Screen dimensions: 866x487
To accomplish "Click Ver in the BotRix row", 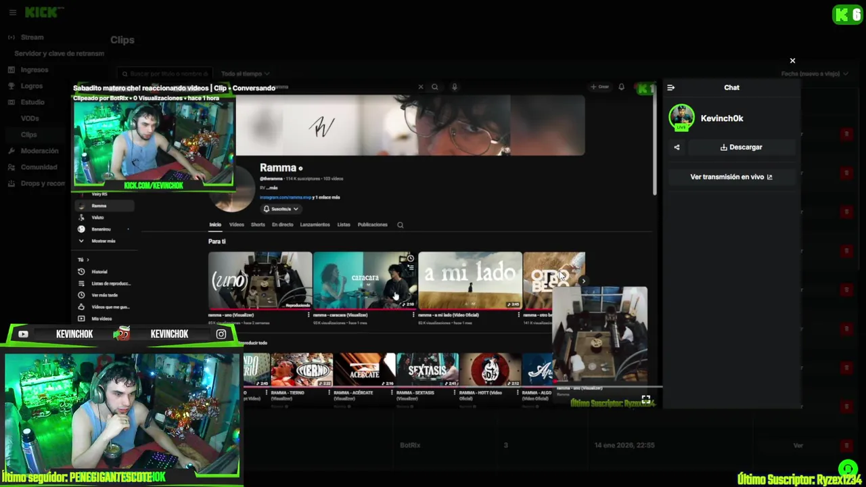I will [798, 446].
